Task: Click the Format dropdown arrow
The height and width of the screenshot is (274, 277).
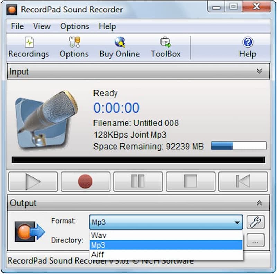Action: click(237, 223)
